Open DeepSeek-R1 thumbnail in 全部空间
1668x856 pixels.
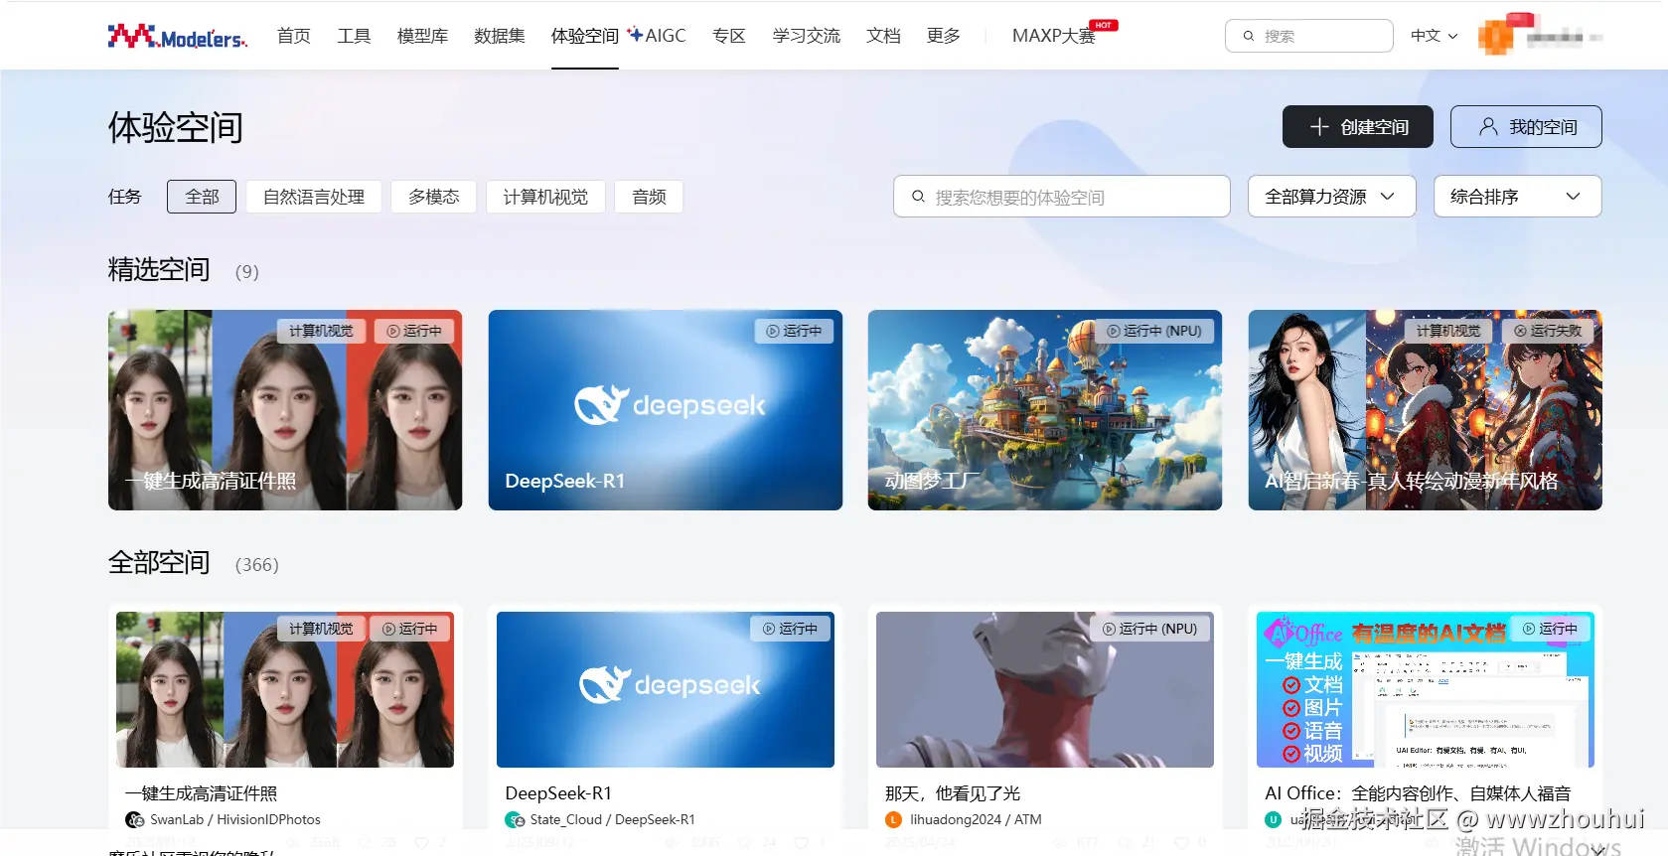pos(666,689)
